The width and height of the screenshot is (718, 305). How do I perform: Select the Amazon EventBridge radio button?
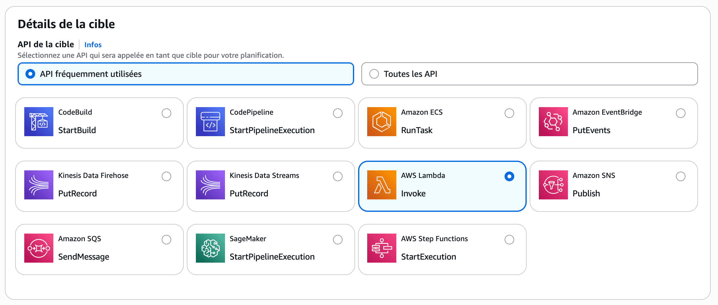pyautogui.click(x=681, y=113)
